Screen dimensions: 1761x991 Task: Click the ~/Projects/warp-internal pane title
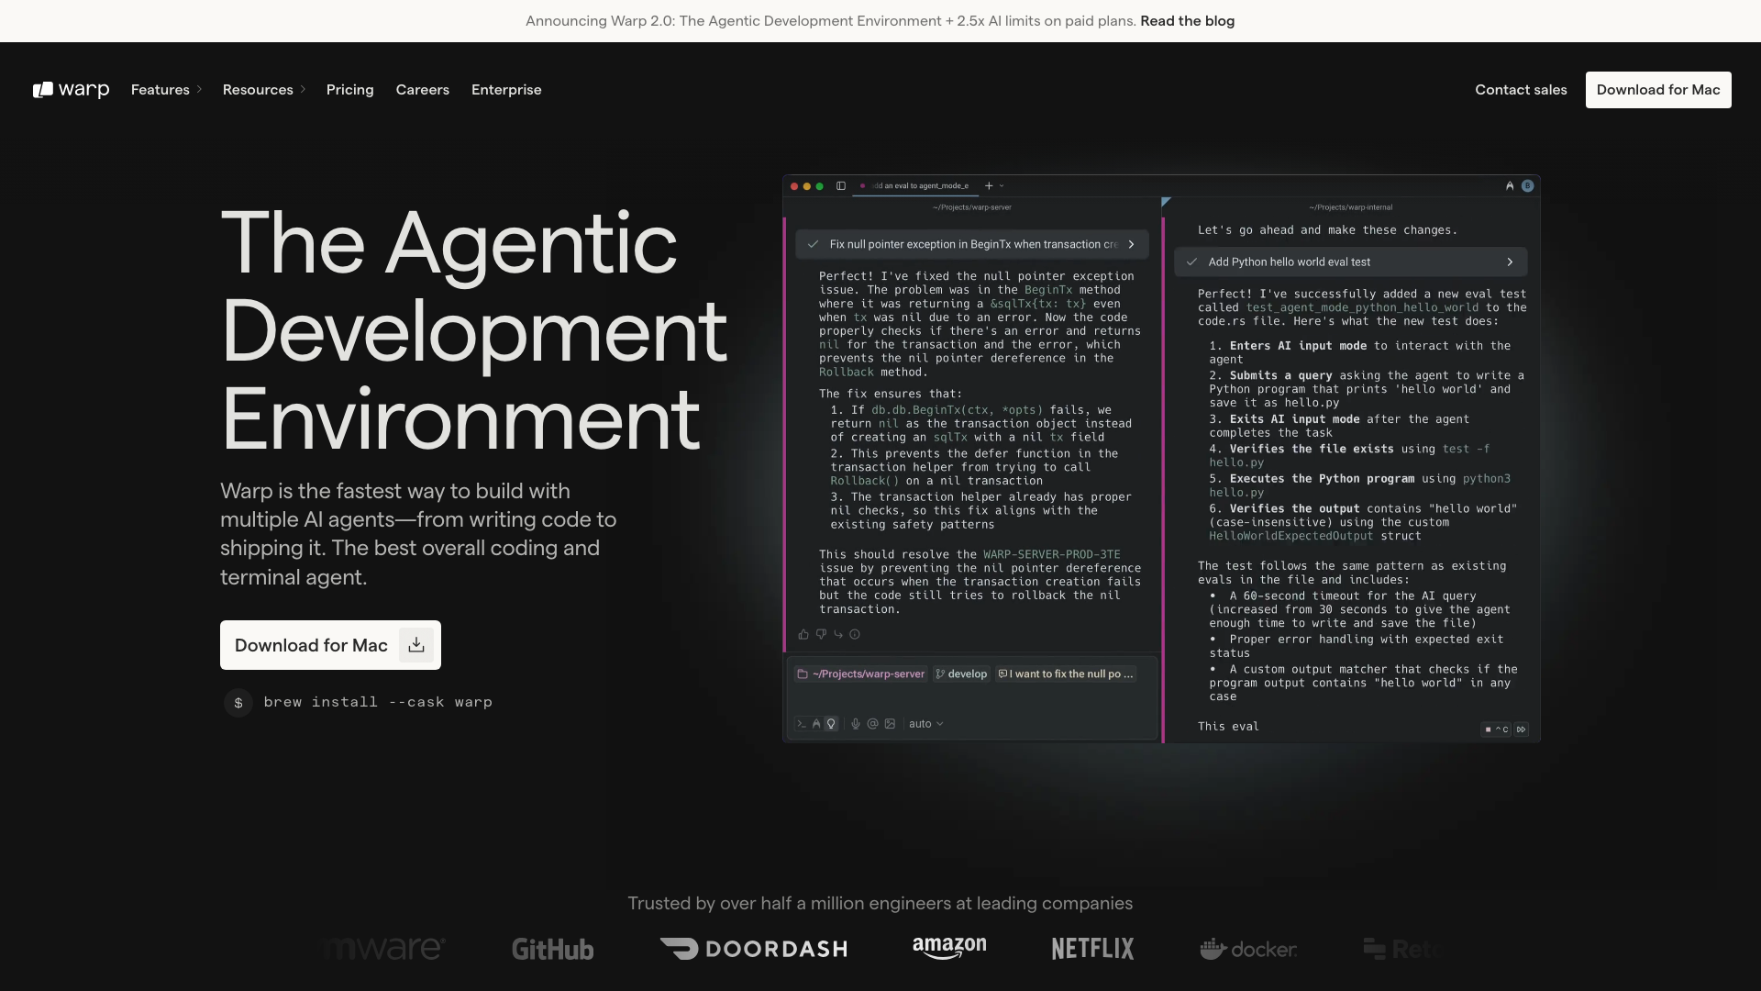pyautogui.click(x=1350, y=207)
